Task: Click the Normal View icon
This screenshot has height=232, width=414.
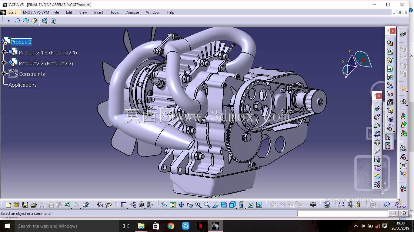Action: (215, 205)
